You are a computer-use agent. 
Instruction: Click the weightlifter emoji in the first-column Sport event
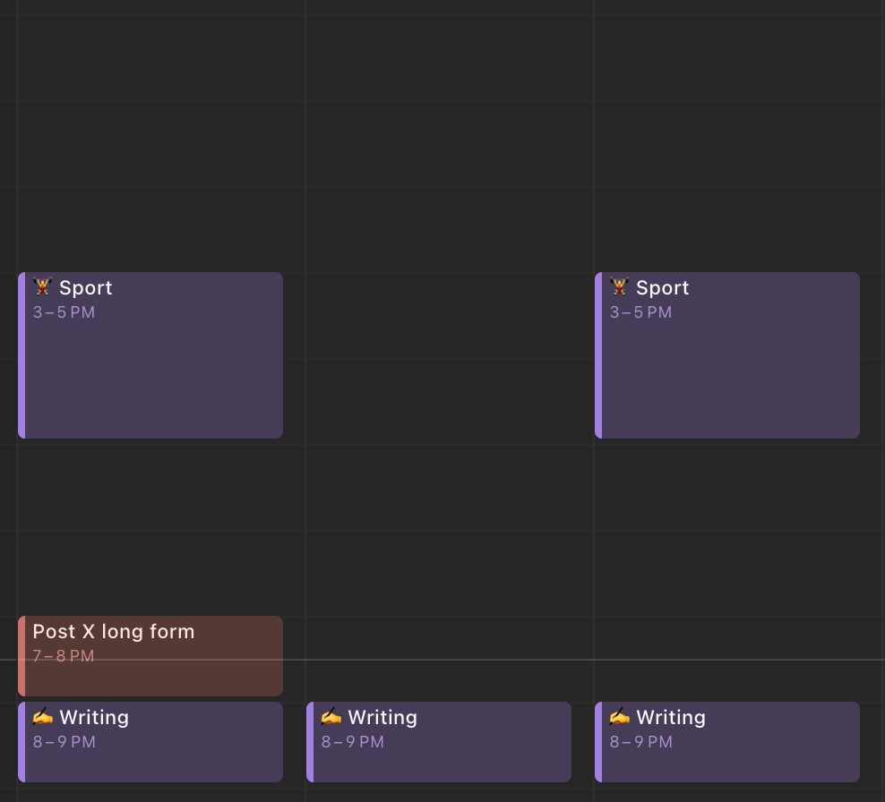pyautogui.click(x=42, y=287)
